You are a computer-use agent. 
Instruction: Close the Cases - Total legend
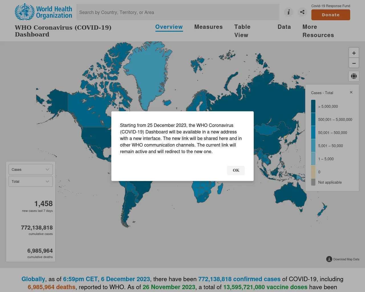(x=351, y=92)
